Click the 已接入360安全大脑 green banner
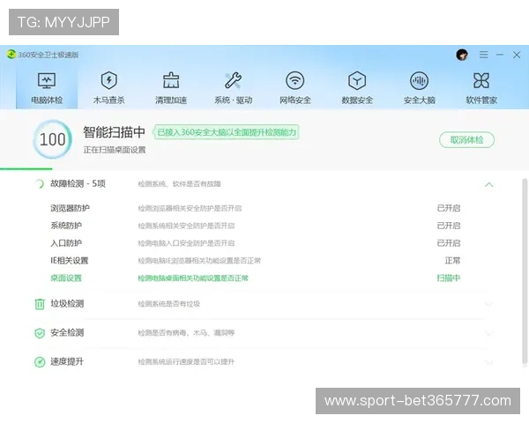The image size is (529, 423). pyautogui.click(x=226, y=132)
